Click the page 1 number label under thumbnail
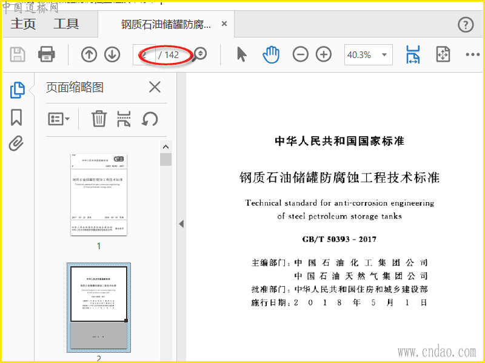485x363 pixels. coord(99,246)
